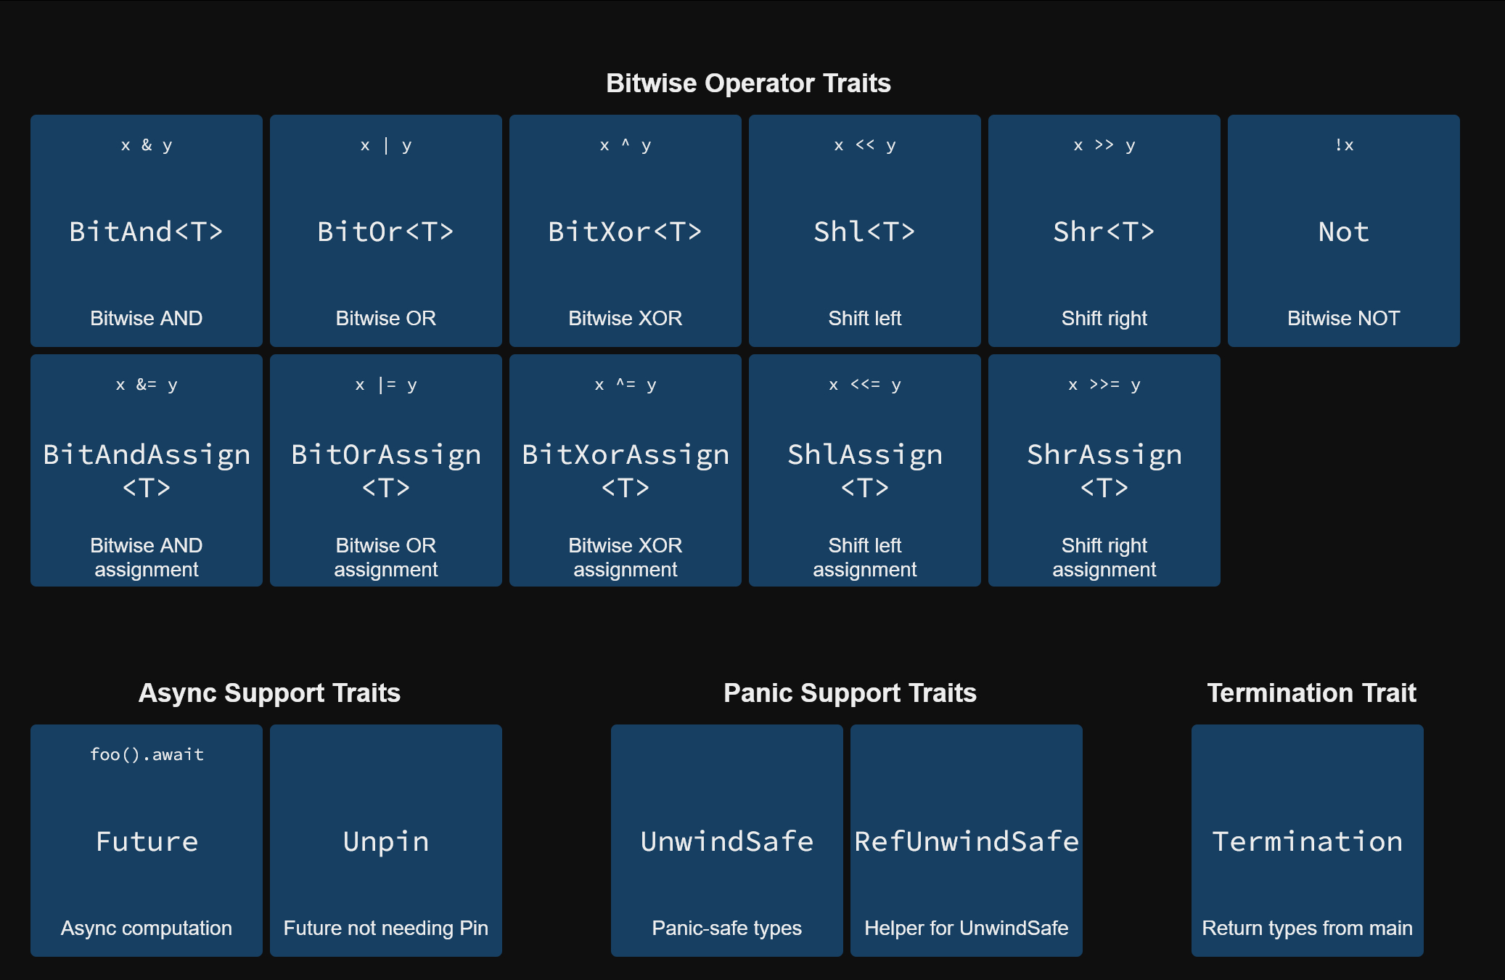Open the Not Bitwise NOT card
This screenshot has width=1505, height=980.
click(x=1344, y=231)
